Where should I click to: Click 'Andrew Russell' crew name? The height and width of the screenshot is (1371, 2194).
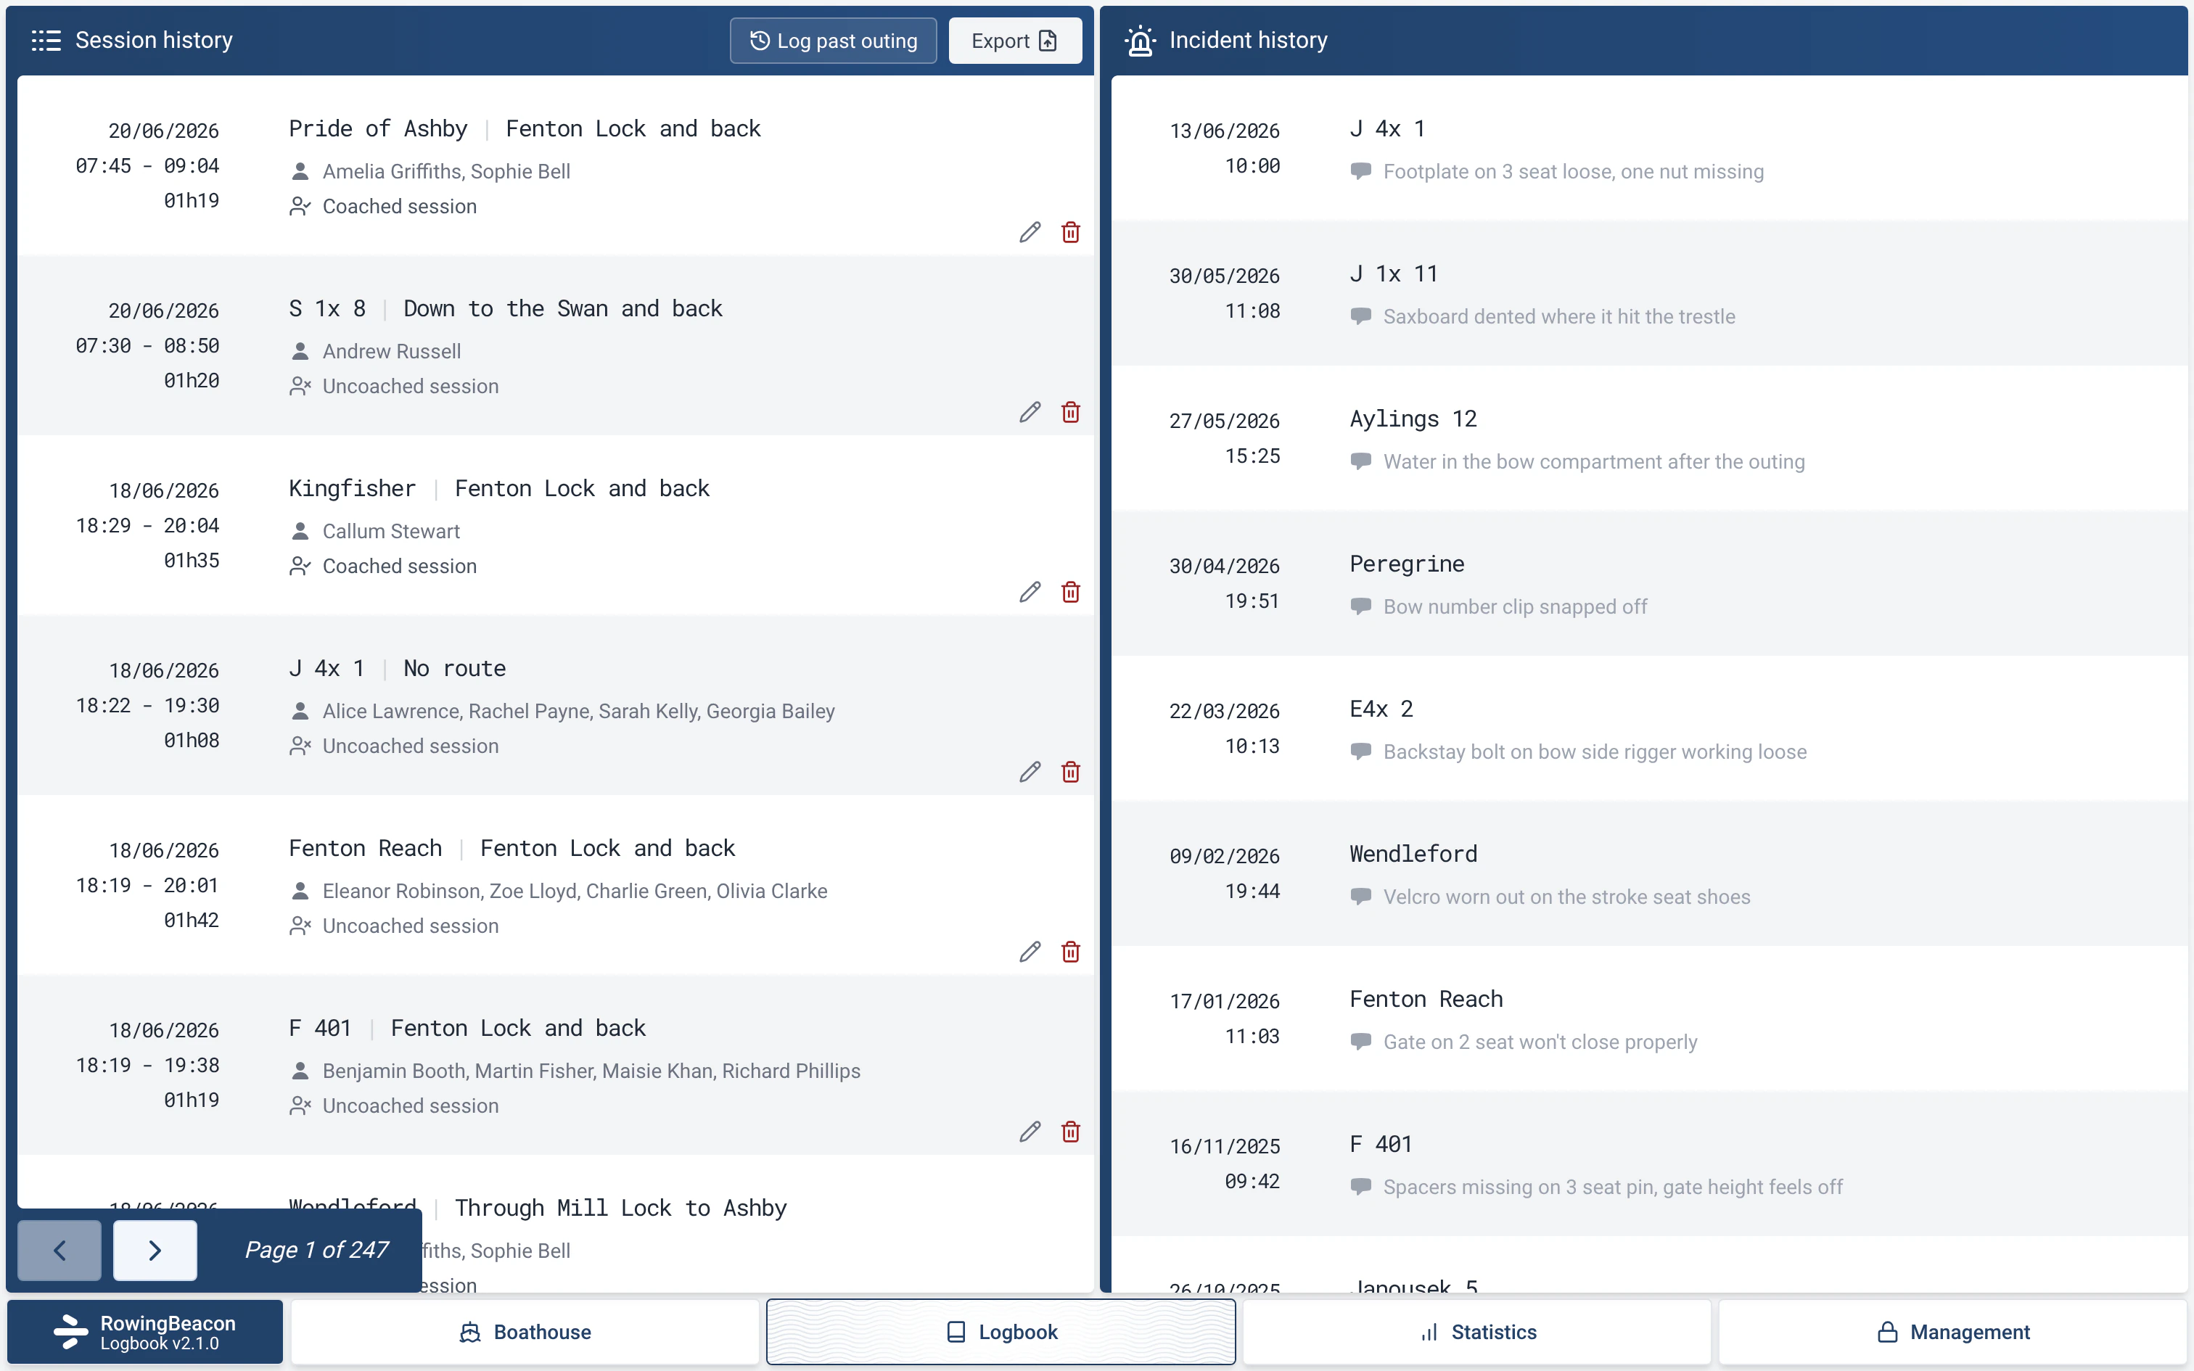point(392,351)
